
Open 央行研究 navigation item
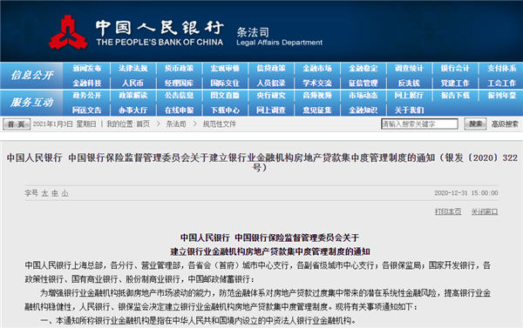[x=271, y=96]
